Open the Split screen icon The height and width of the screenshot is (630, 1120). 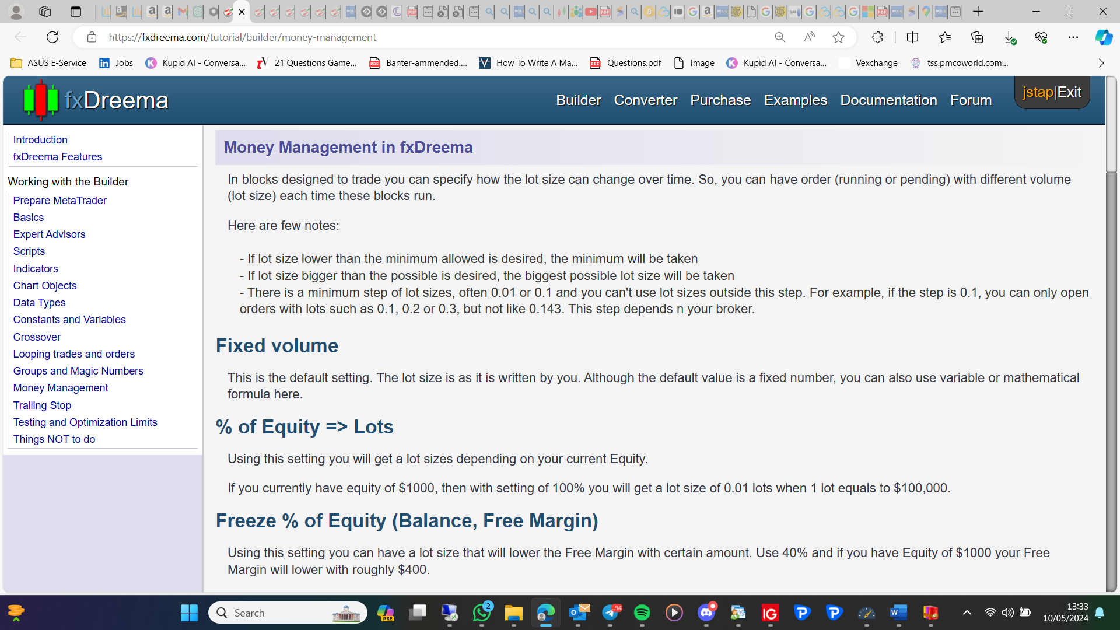(x=913, y=37)
